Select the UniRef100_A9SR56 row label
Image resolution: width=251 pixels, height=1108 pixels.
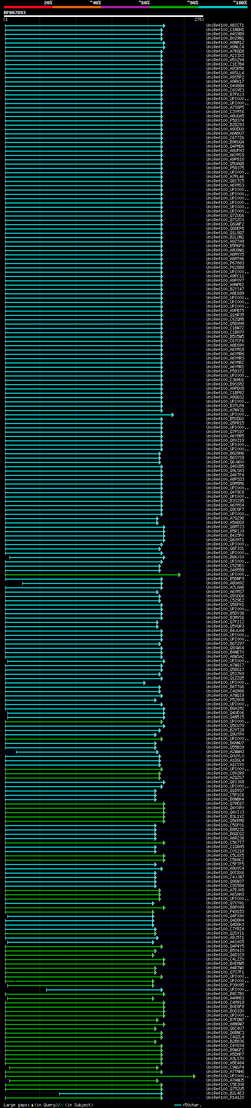pos(225,68)
